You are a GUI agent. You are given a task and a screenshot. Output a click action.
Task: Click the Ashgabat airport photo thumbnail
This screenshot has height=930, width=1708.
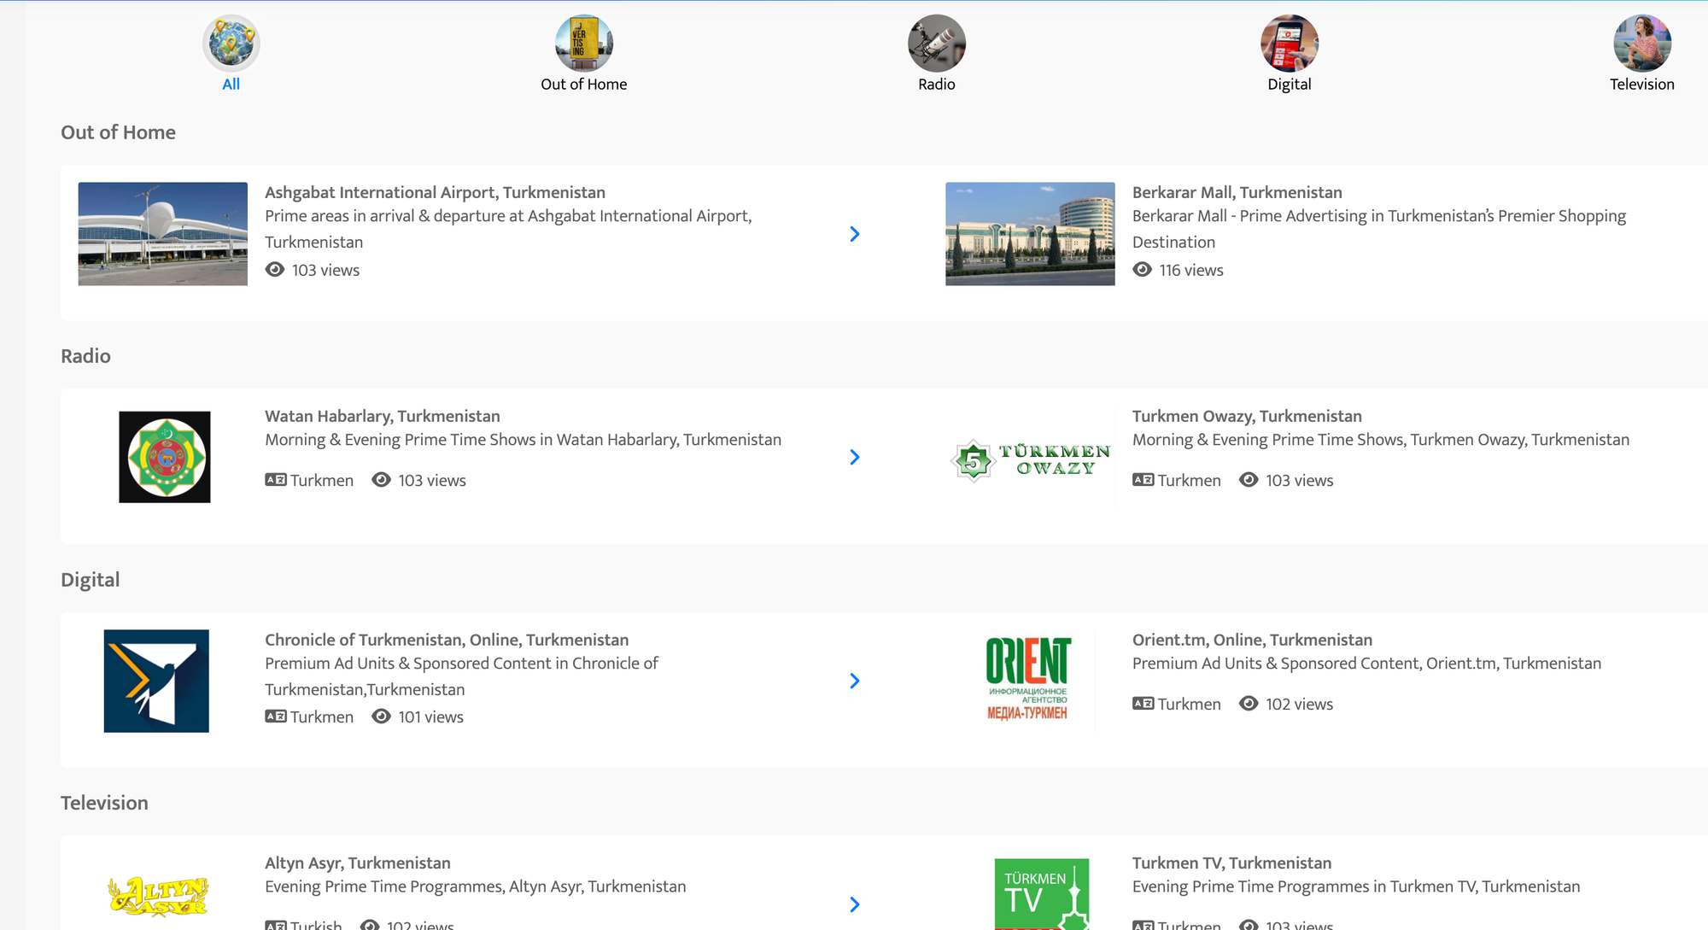click(162, 233)
